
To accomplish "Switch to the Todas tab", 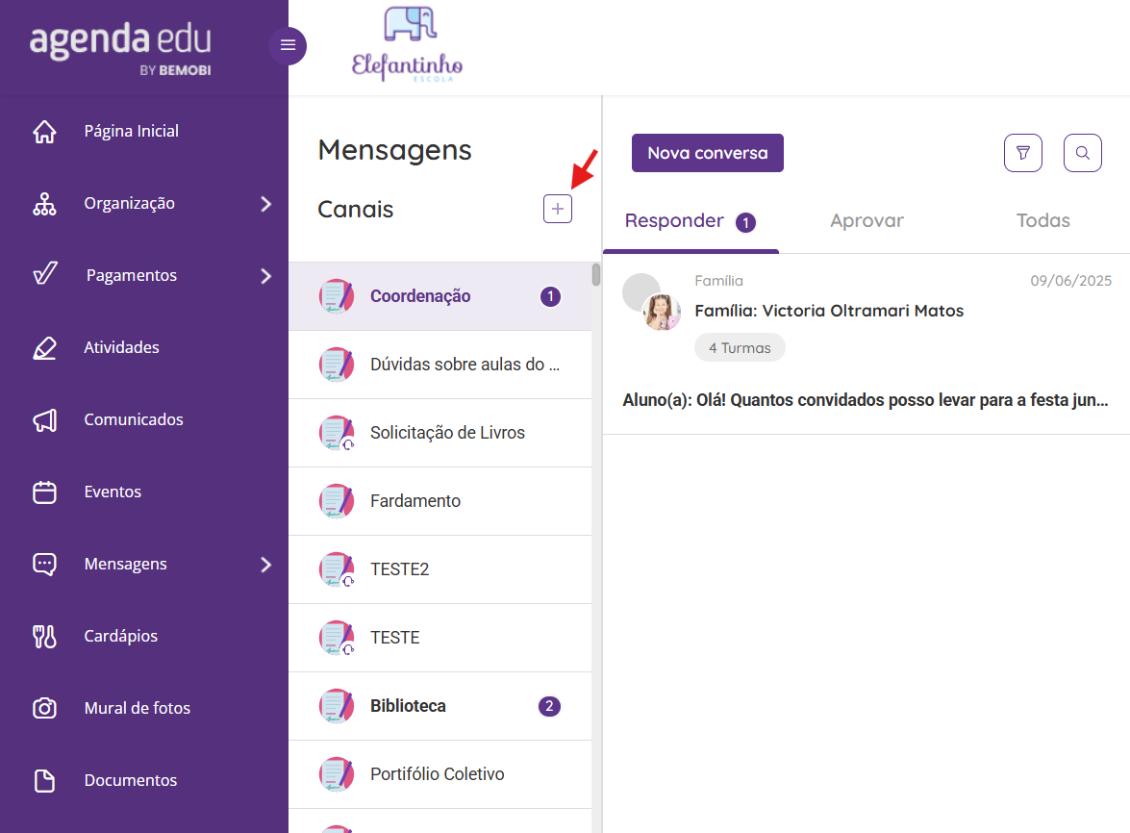I will (x=1042, y=221).
